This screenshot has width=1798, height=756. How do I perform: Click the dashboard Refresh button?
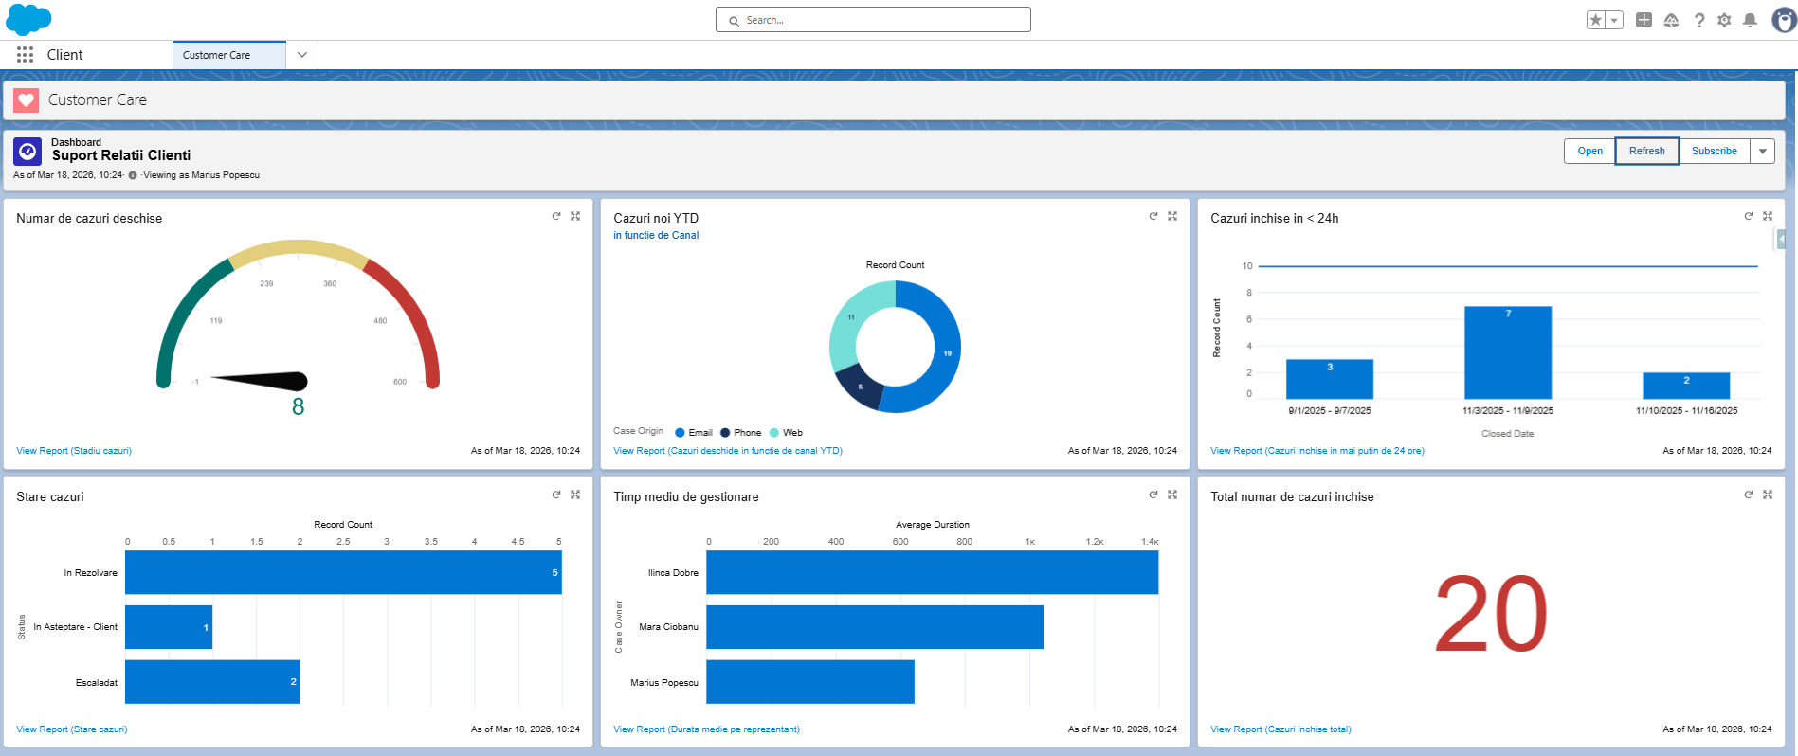click(1646, 152)
